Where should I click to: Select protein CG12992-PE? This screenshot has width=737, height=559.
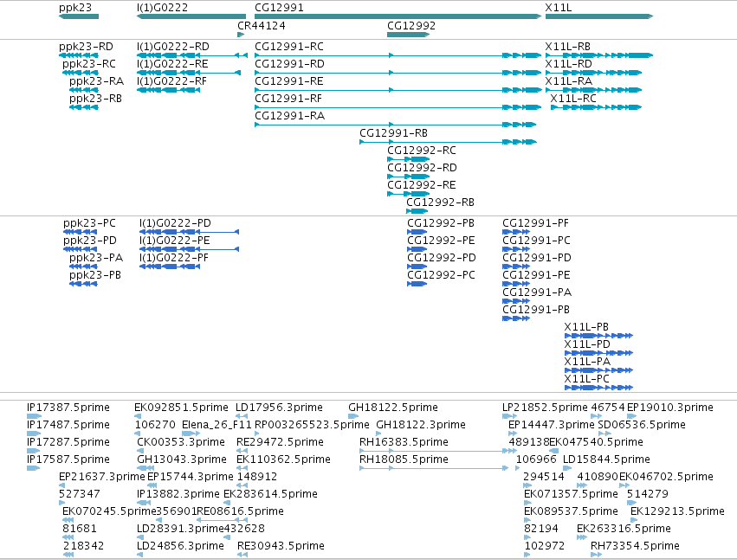[x=442, y=241]
